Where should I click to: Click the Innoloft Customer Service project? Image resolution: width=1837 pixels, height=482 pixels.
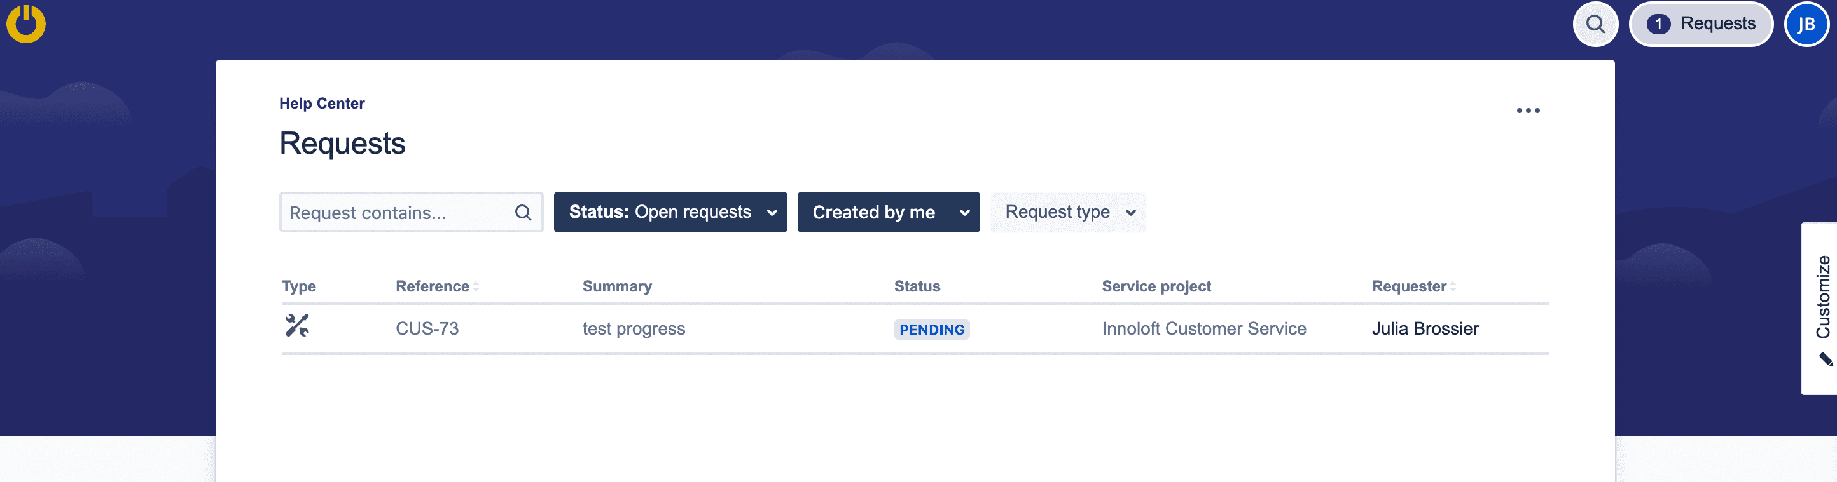pyautogui.click(x=1203, y=328)
